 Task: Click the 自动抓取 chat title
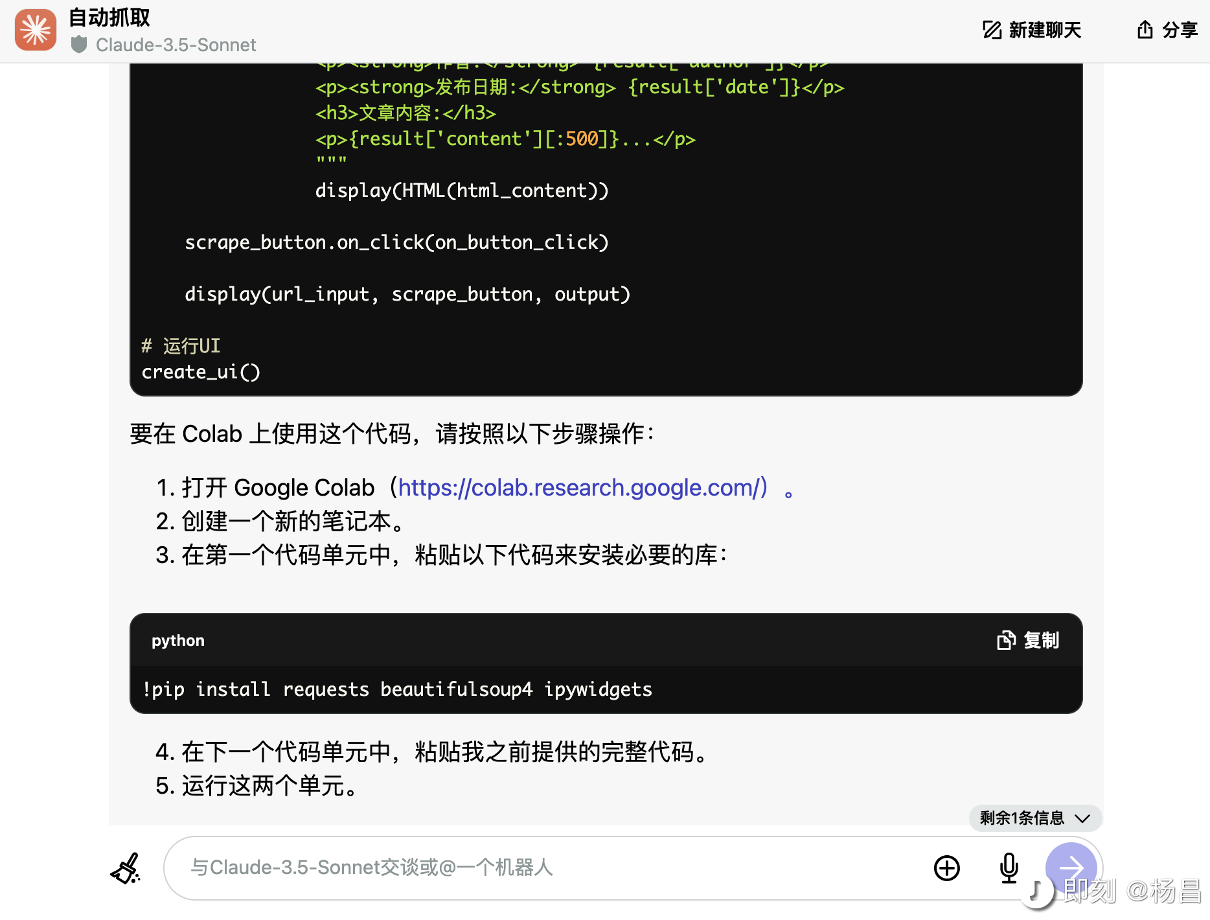pos(108,18)
